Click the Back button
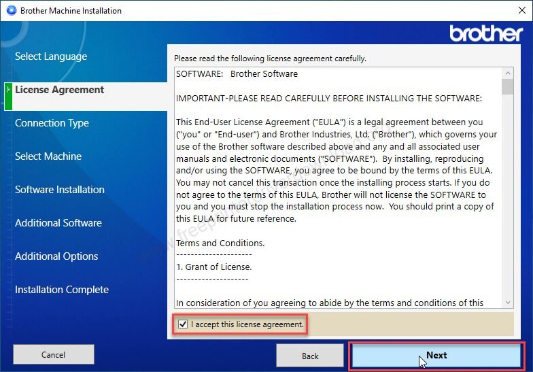Image resolution: width=533 pixels, height=372 pixels. tap(310, 356)
